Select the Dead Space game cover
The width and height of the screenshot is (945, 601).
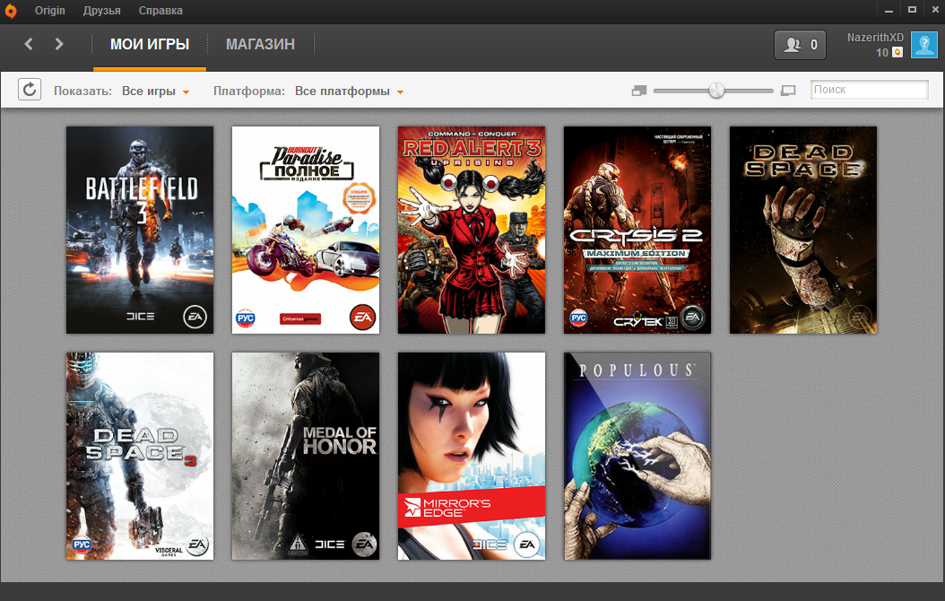click(x=803, y=230)
